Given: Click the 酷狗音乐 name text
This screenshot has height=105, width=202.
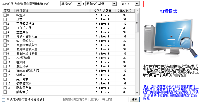Looking at the screenshot, I should (x=22, y=92).
